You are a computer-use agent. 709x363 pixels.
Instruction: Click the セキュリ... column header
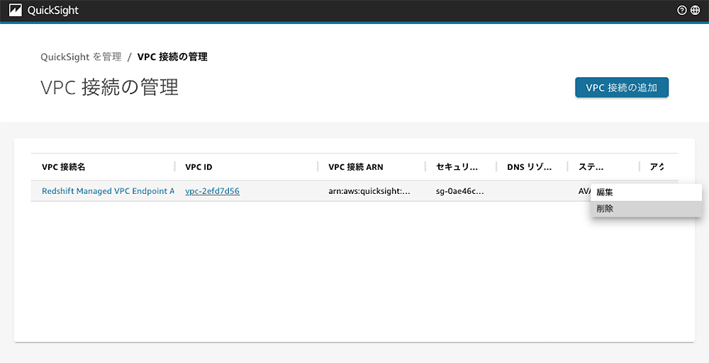click(x=457, y=167)
